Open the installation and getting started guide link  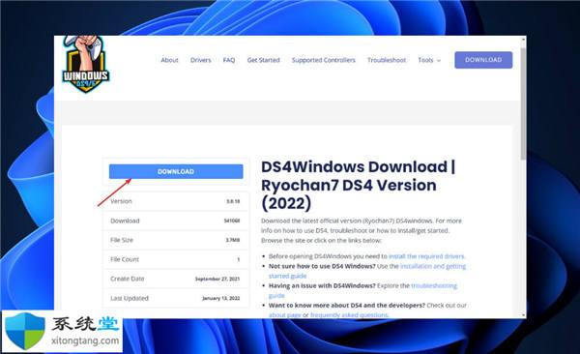(433, 266)
